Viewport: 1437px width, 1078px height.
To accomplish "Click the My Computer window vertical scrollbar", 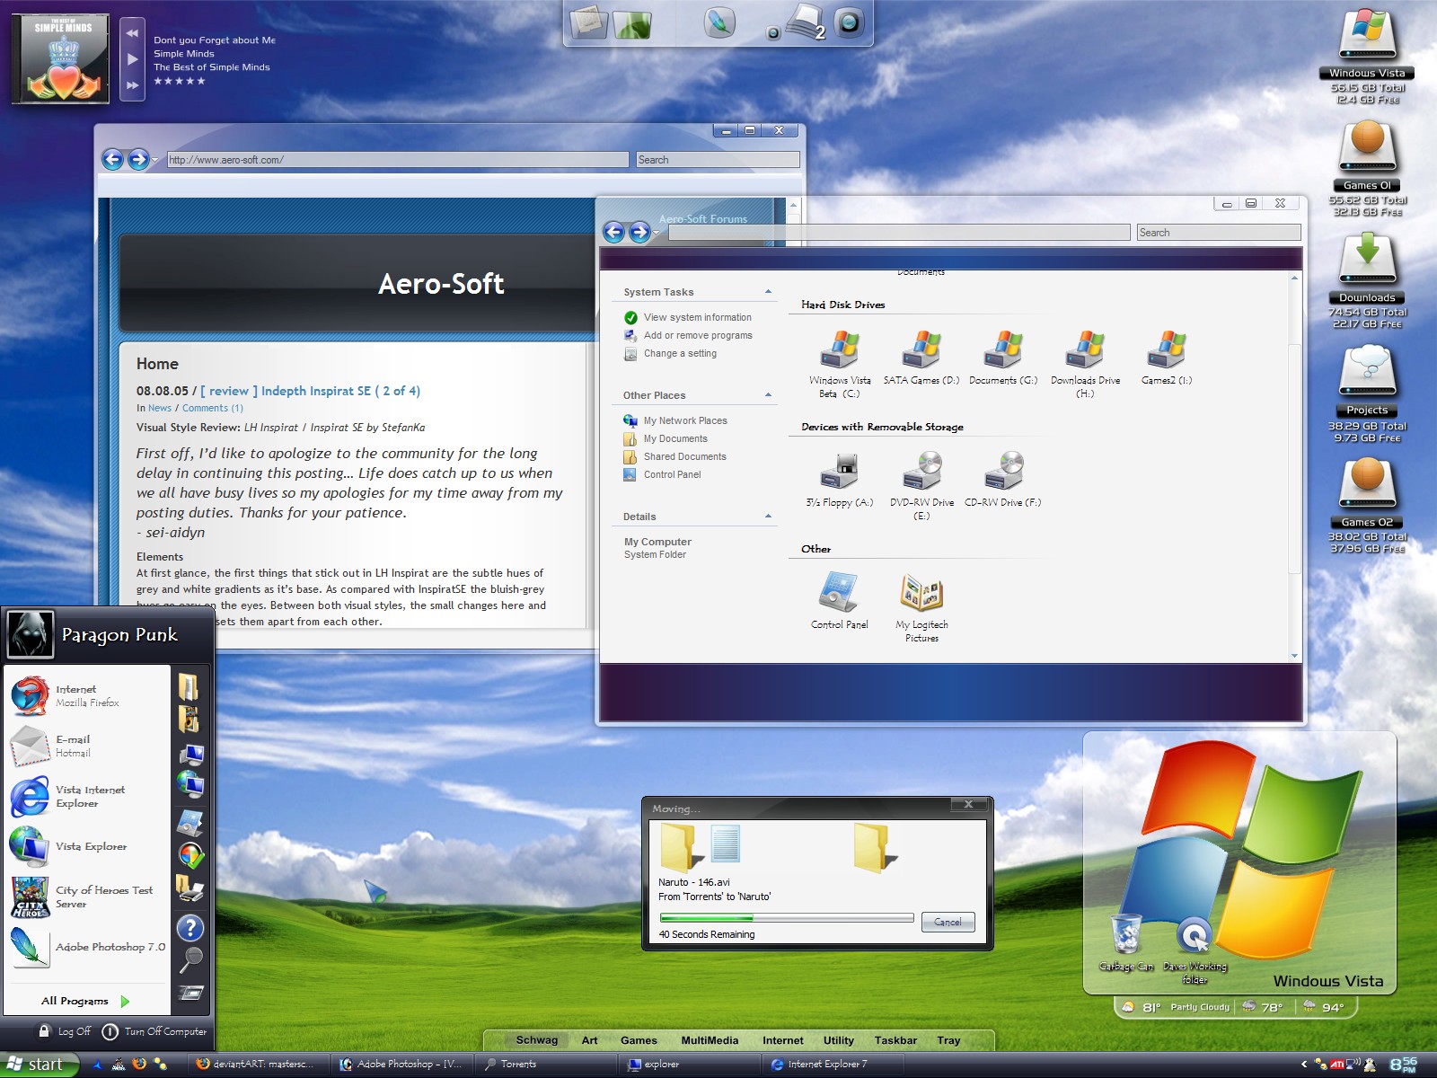I will 1294,458.
